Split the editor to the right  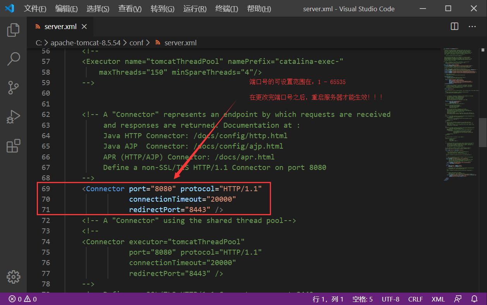click(454, 26)
